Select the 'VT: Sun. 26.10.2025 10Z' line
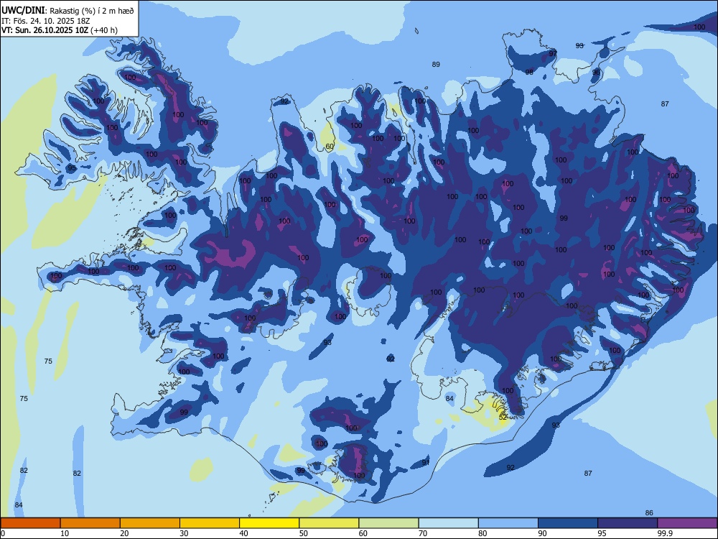 (45, 30)
